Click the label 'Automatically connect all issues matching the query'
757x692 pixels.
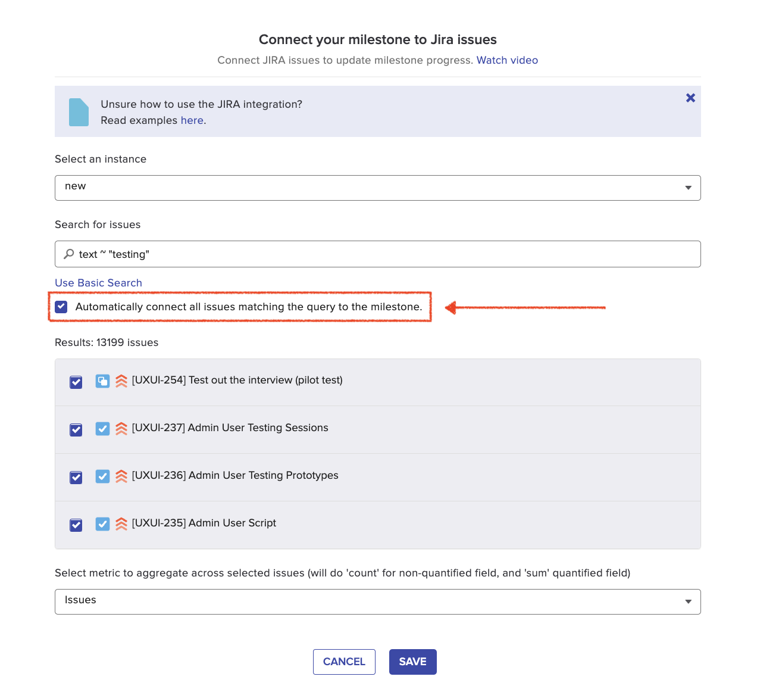tap(249, 307)
